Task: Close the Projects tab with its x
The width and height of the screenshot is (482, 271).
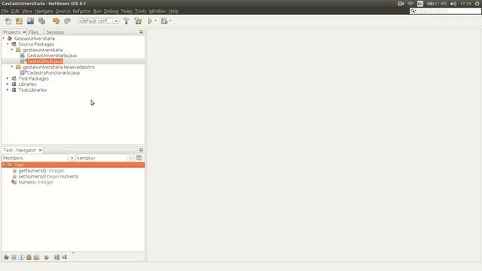Action: pyautogui.click(x=24, y=32)
